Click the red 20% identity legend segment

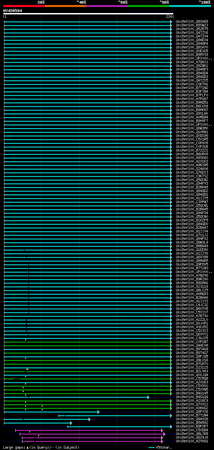click(24, 6)
